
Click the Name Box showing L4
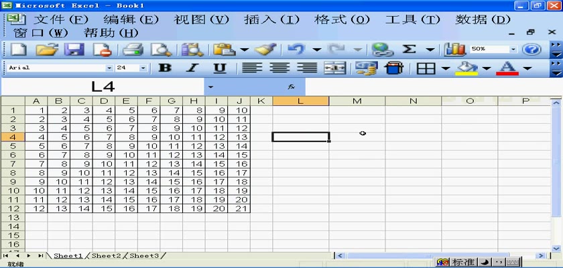103,87
